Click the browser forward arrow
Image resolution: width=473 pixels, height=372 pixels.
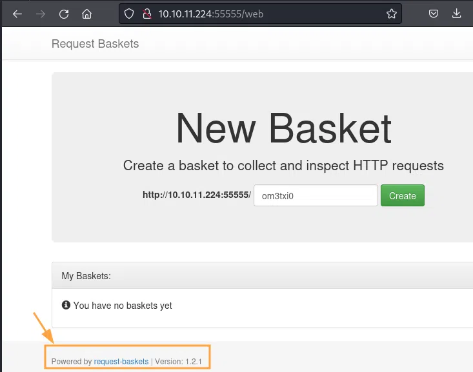click(41, 14)
